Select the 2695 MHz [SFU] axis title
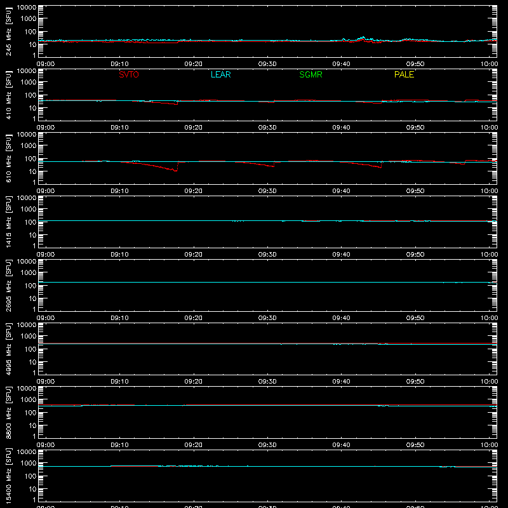 point(8,285)
